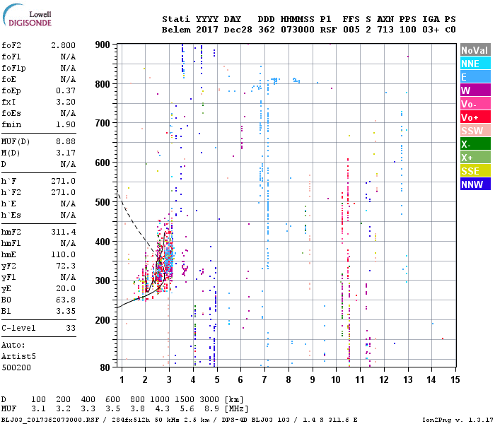Click the h`F2 value 271.0
The image size is (495, 424).
[63, 192]
